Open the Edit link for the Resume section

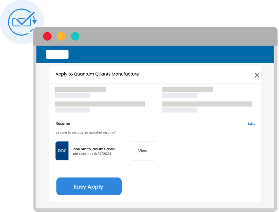coord(251,123)
